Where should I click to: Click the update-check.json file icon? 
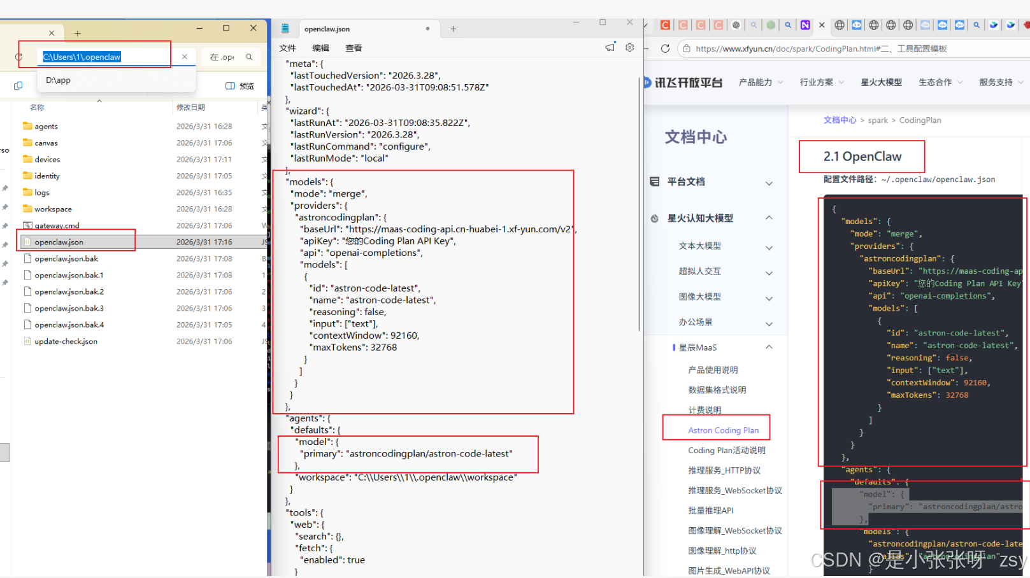click(x=27, y=341)
